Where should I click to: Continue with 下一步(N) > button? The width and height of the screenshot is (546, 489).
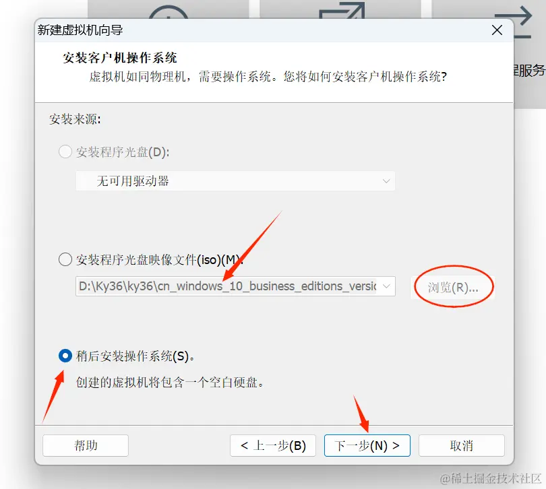click(367, 445)
